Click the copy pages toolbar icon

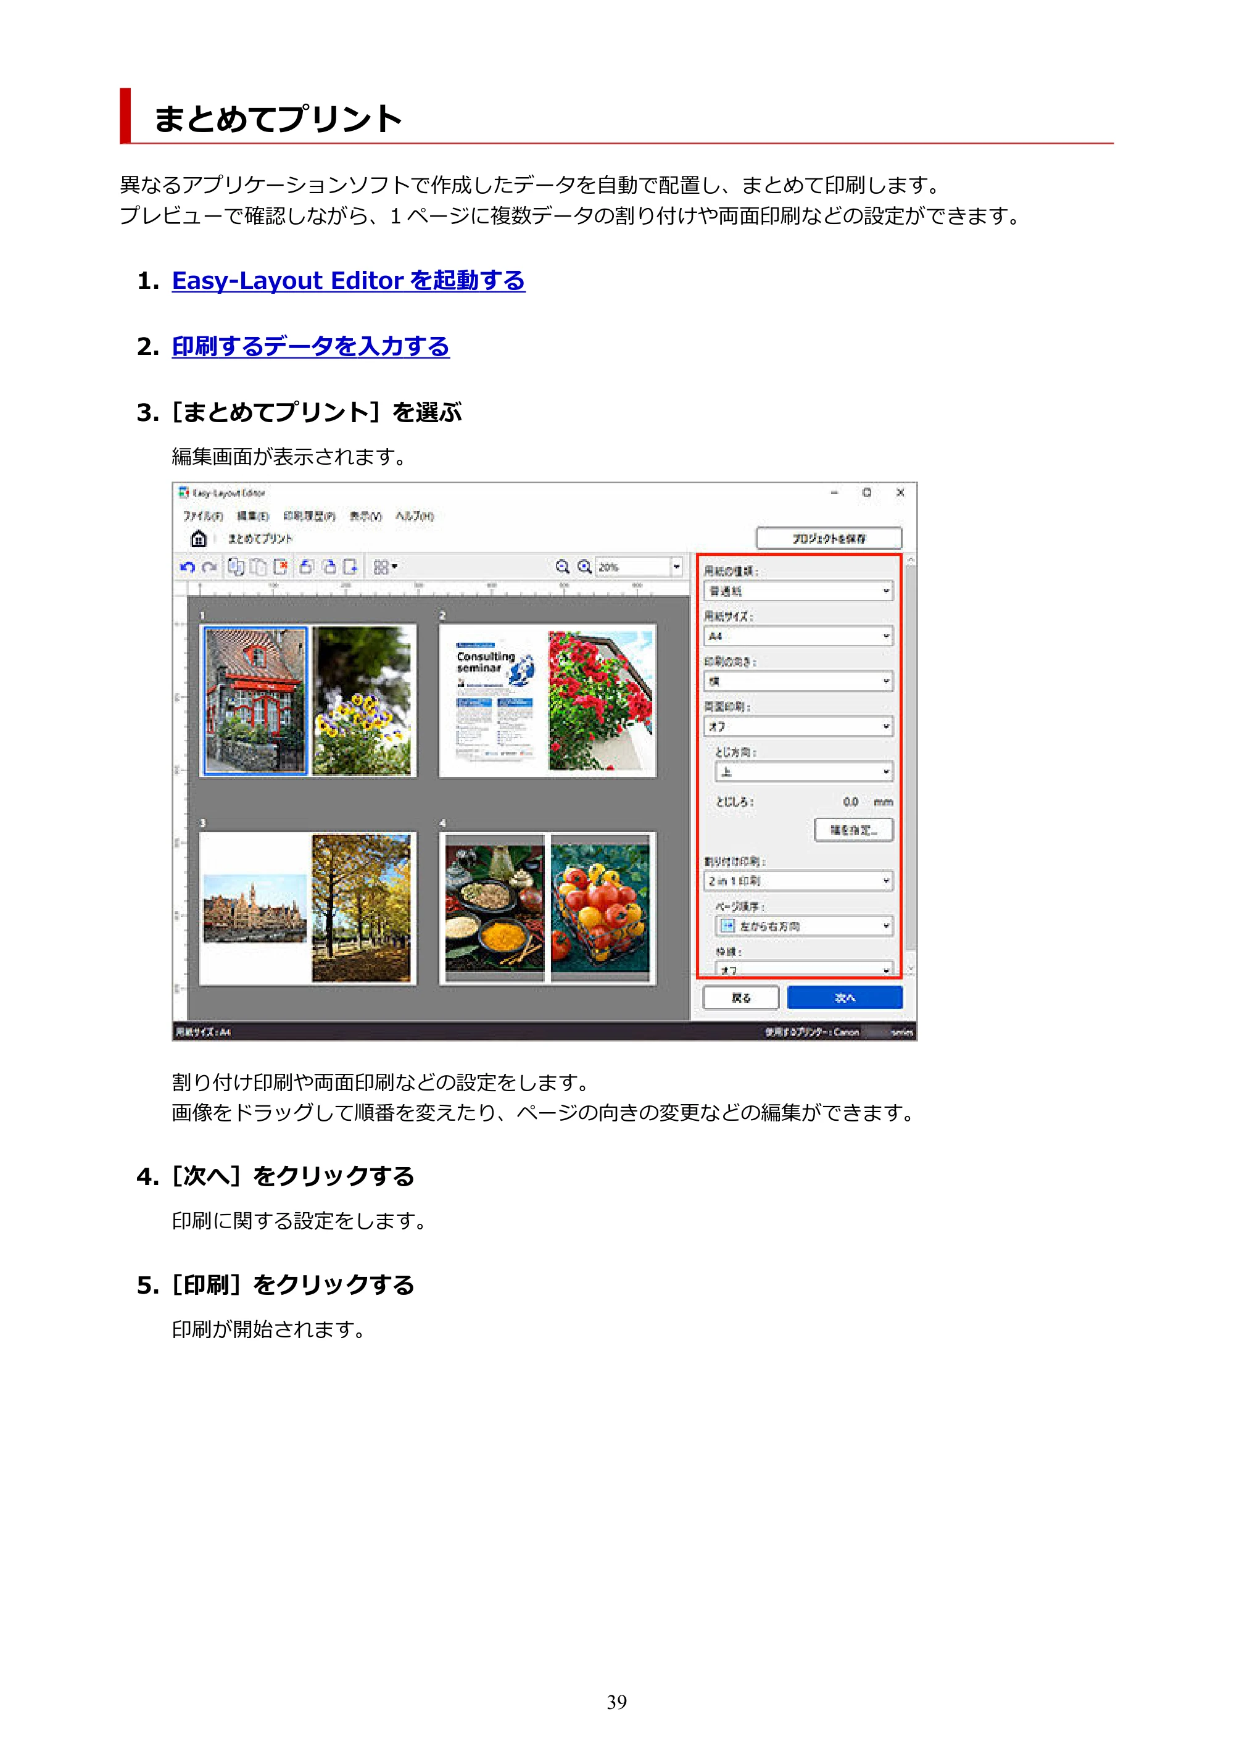(236, 567)
